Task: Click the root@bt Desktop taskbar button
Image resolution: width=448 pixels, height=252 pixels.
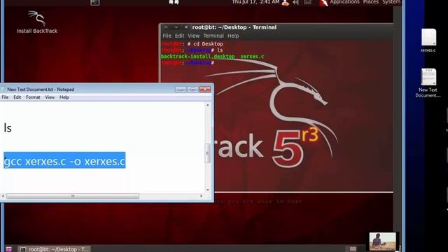Action: (x=55, y=249)
